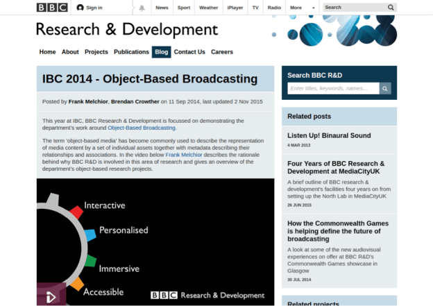Click the '26 JUN 2015' date
Screen dimensions: 433x306
(x=299, y=205)
